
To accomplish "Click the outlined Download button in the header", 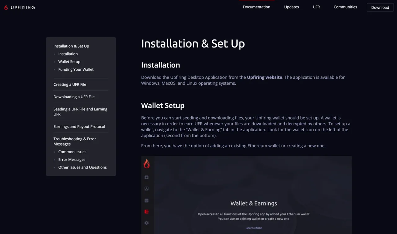I will pyautogui.click(x=380, y=7).
